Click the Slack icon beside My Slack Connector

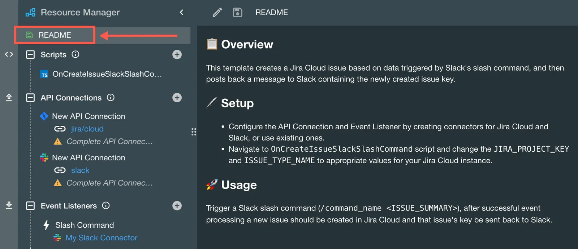coord(57,237)
